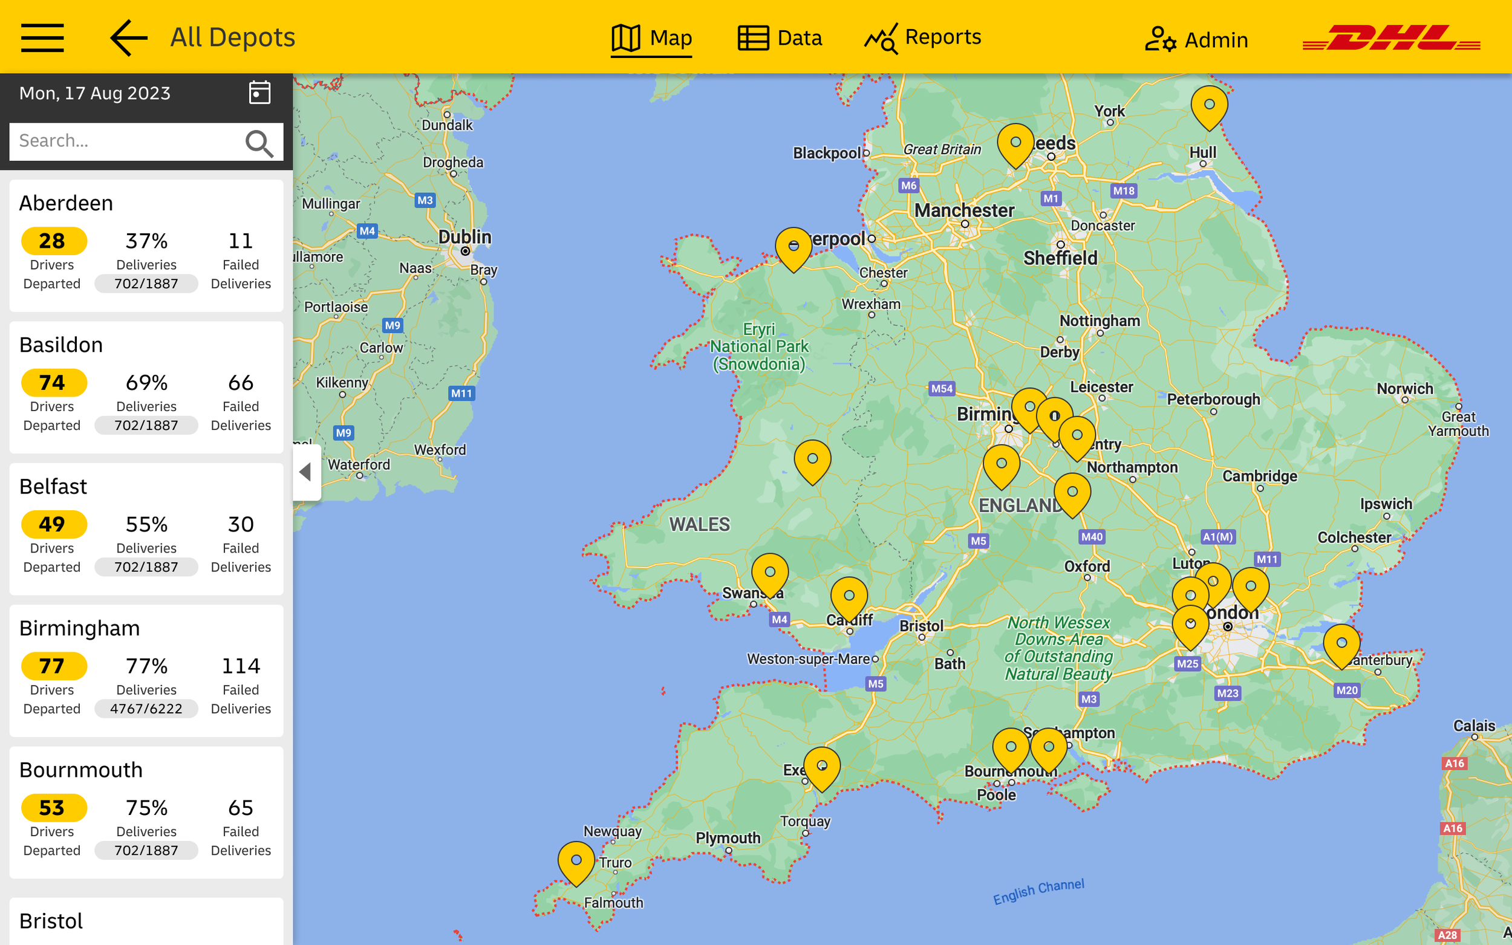Open the hamburger menu

[42, 37]
